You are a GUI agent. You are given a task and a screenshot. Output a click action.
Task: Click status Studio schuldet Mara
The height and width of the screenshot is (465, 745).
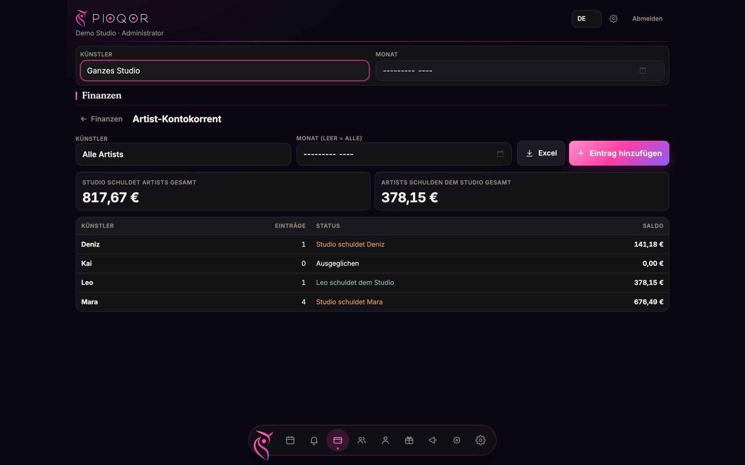tap(349, 302)
